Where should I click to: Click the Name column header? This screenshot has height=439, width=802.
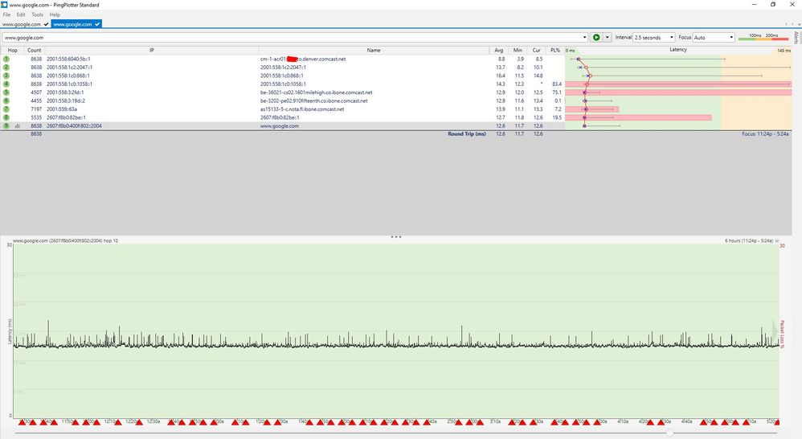pyautogui.click(x=374, y=50)
